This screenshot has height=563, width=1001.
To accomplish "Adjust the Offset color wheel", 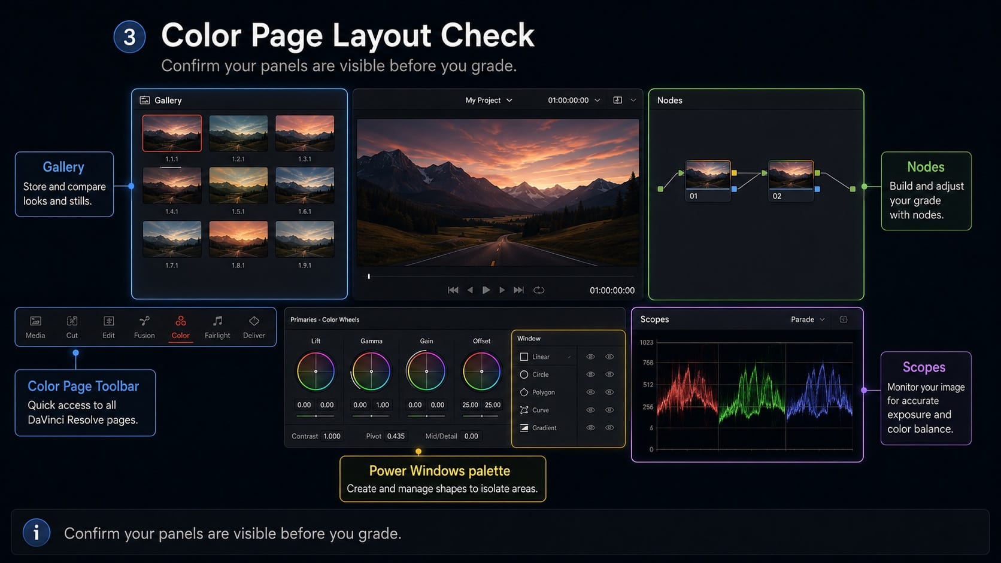I will (481, 371).
